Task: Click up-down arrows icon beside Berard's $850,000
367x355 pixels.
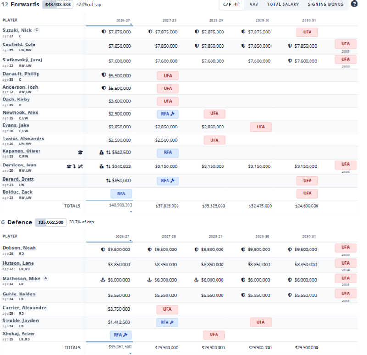Action: (108, 180)
